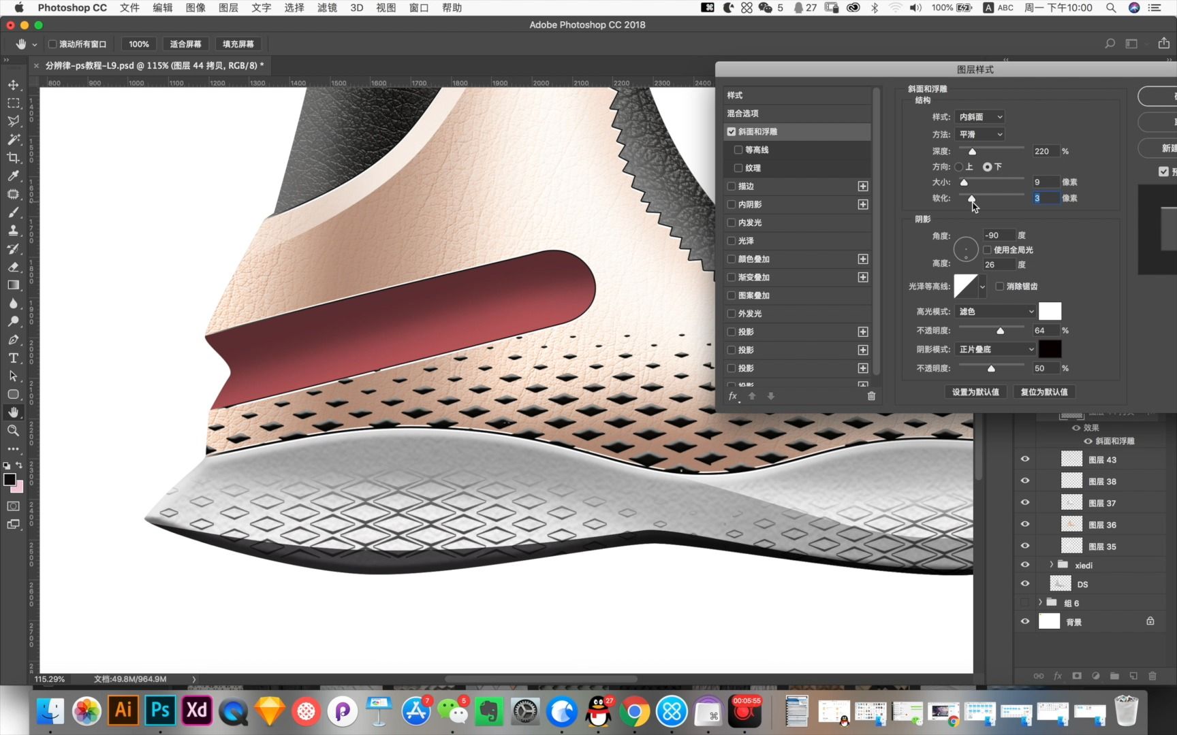Click highlight color white swatch

[x=1050, y=312]
